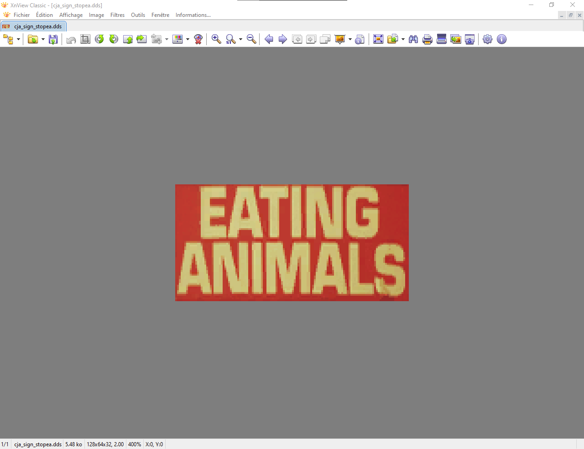Expand the export dropdown arrow
This screenshot has width=584, height=449.
point(403,39)
